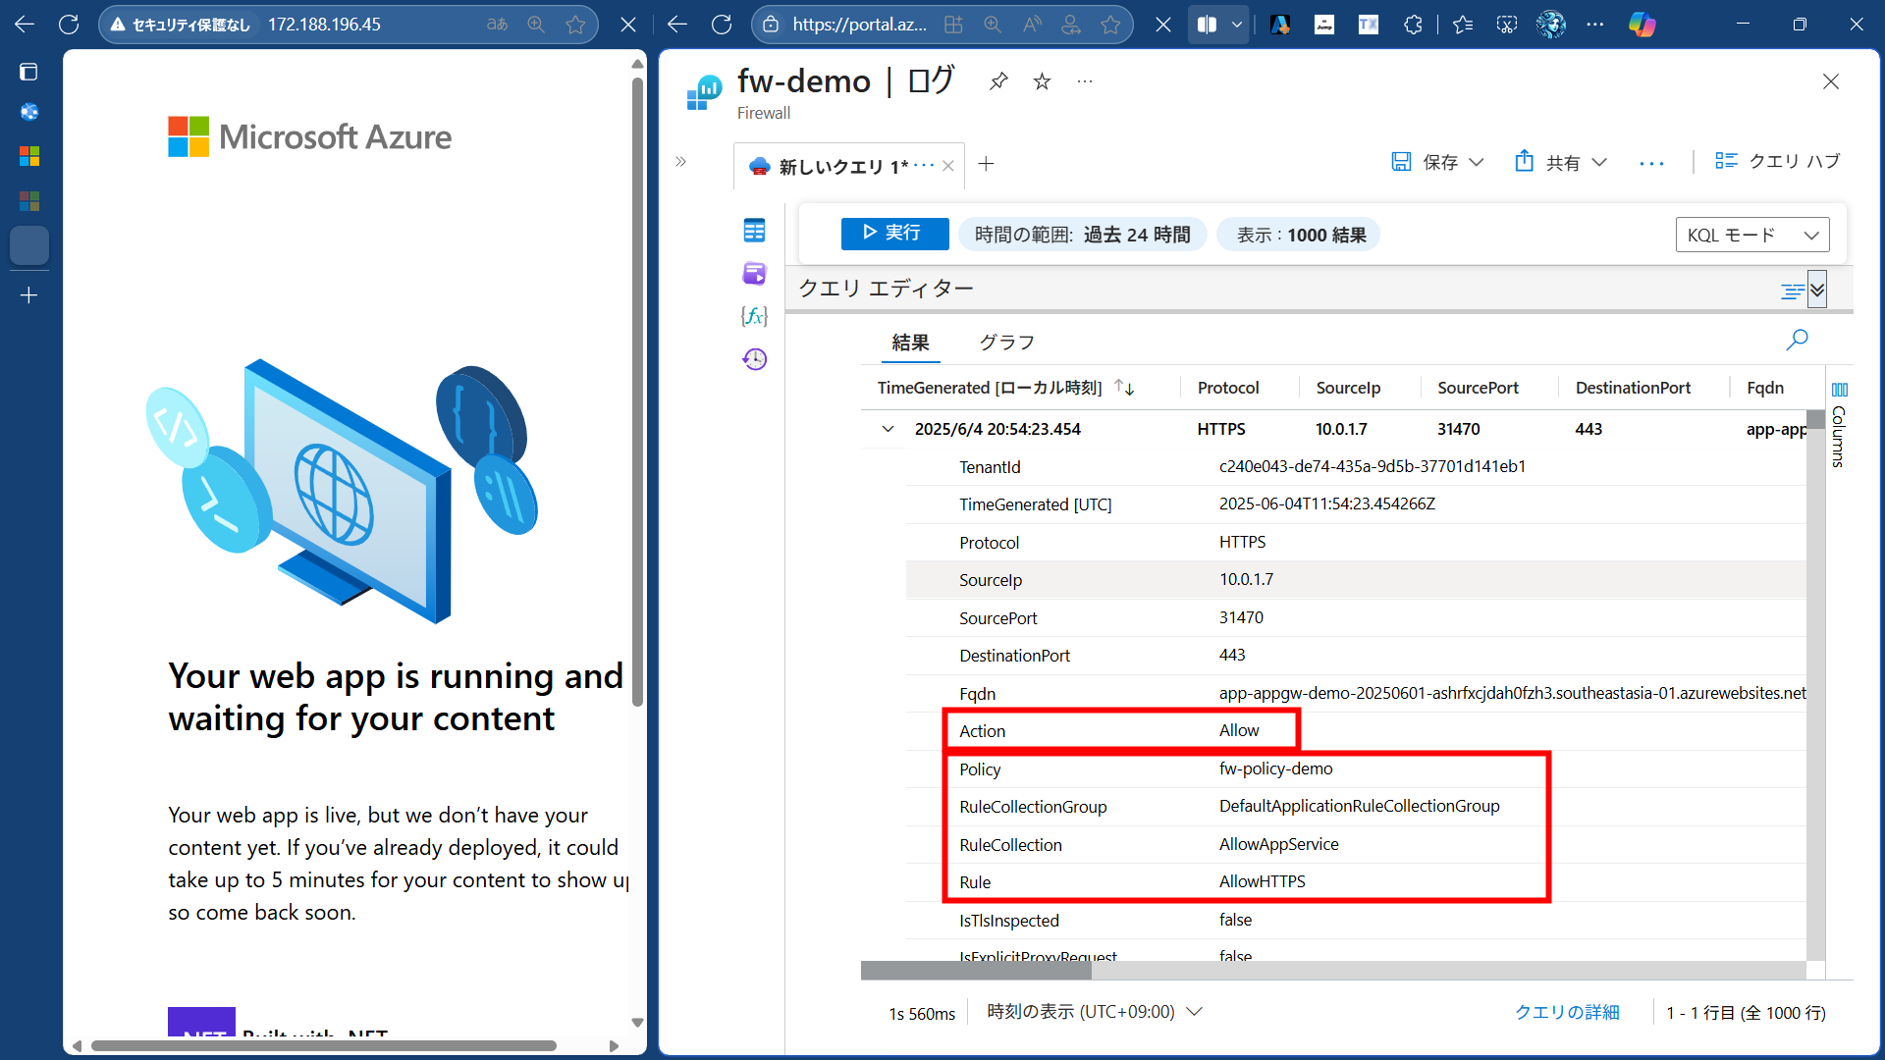This screenshot has width=1885, height=1060.
Task: Refresh the left 172.188.196.45 pane
Action: coord(69,25)
